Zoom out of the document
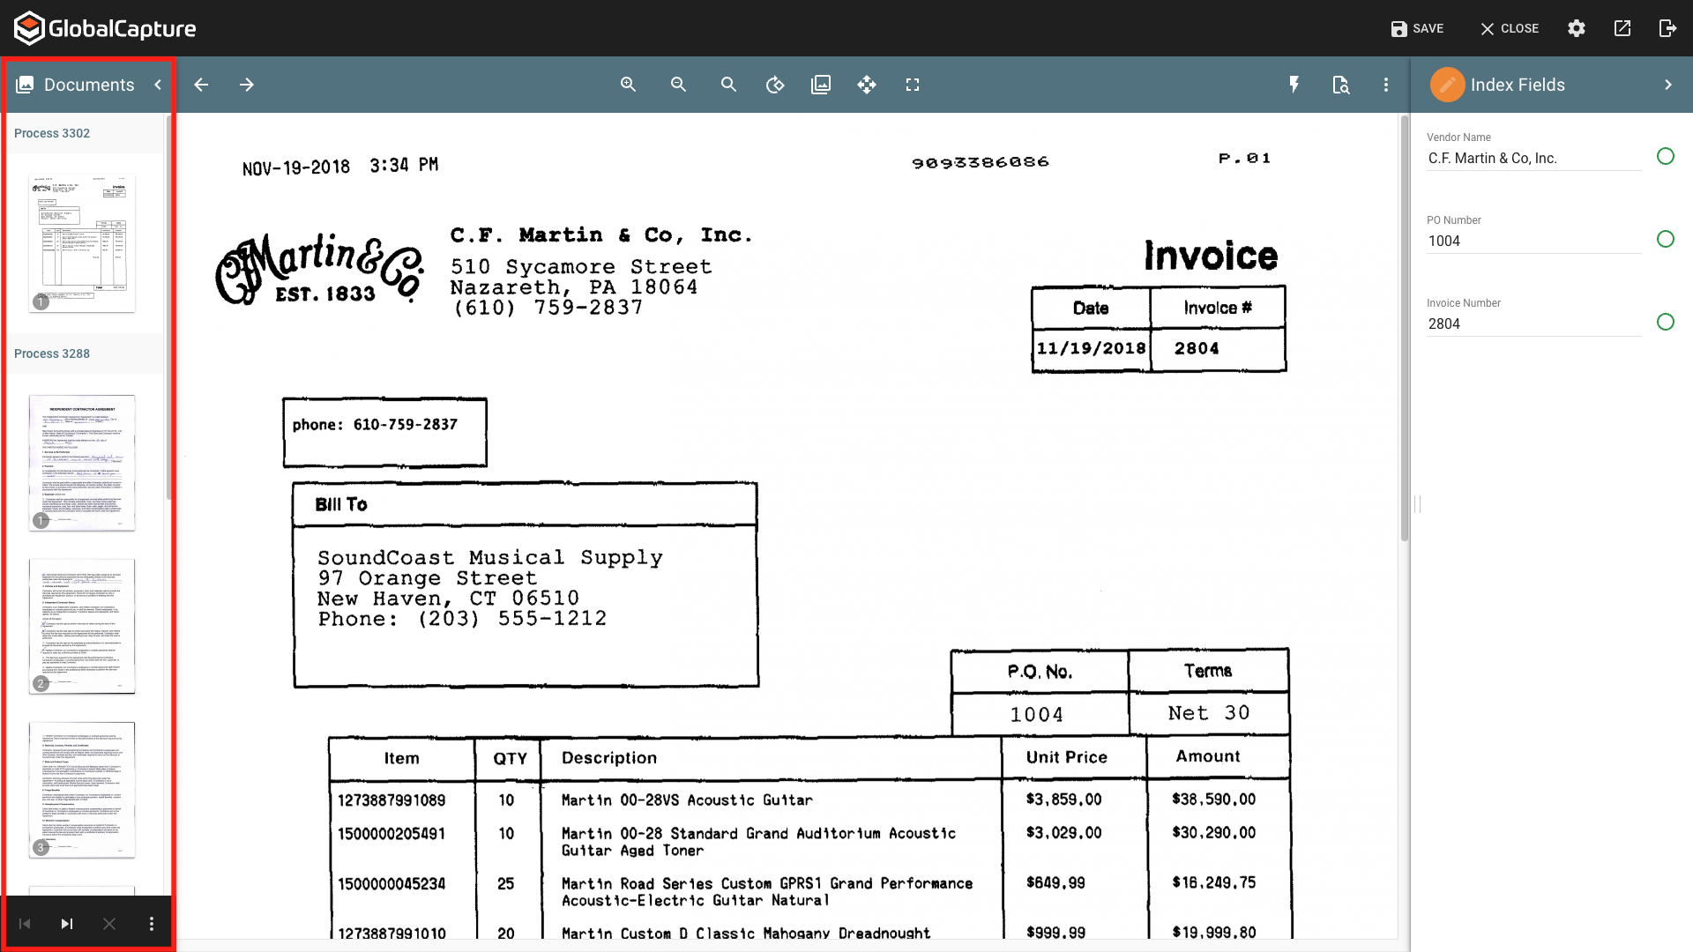Screen dimensions: 1693x952 coord(678,85)
